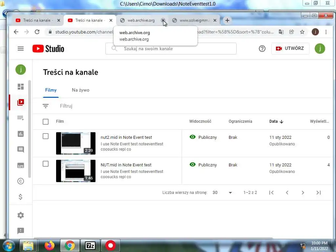Go to the previous page of results

click(x=287, y=192)
